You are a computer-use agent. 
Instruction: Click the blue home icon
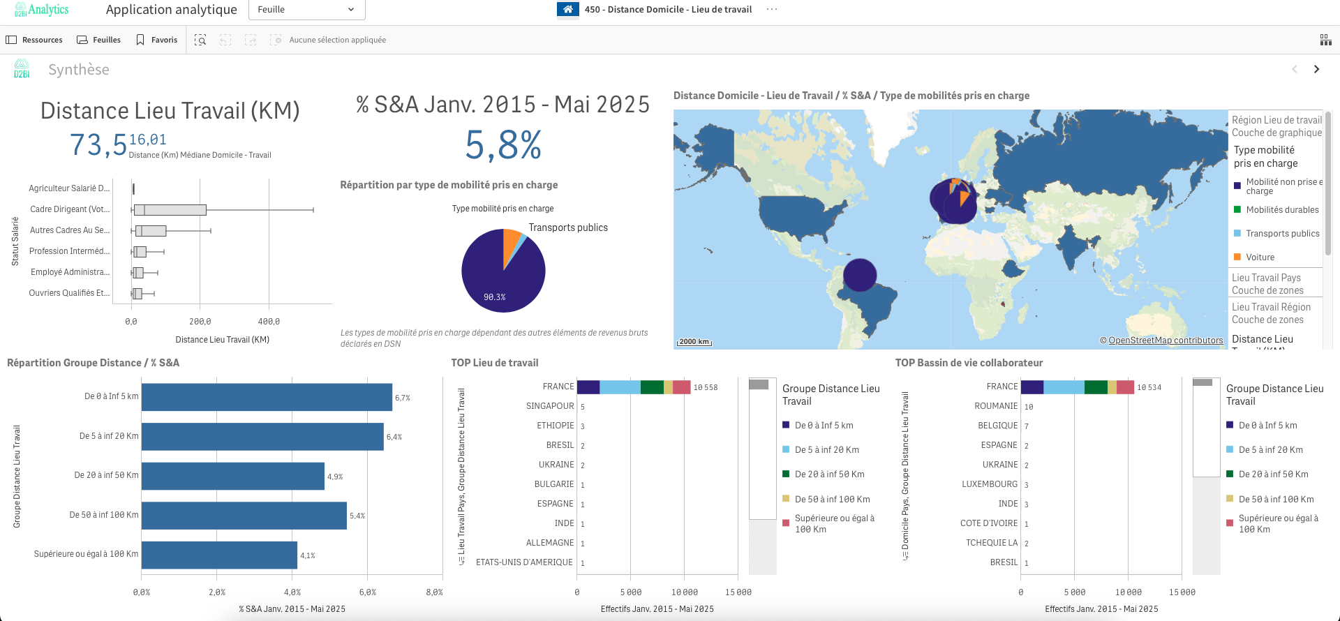(567, 9)
